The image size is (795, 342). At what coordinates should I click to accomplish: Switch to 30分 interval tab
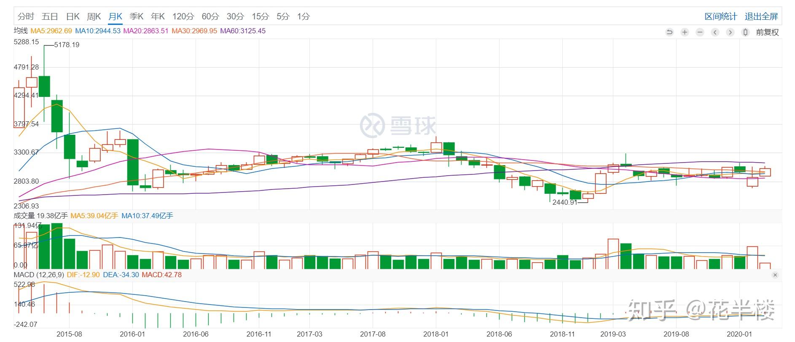(235, 16)
